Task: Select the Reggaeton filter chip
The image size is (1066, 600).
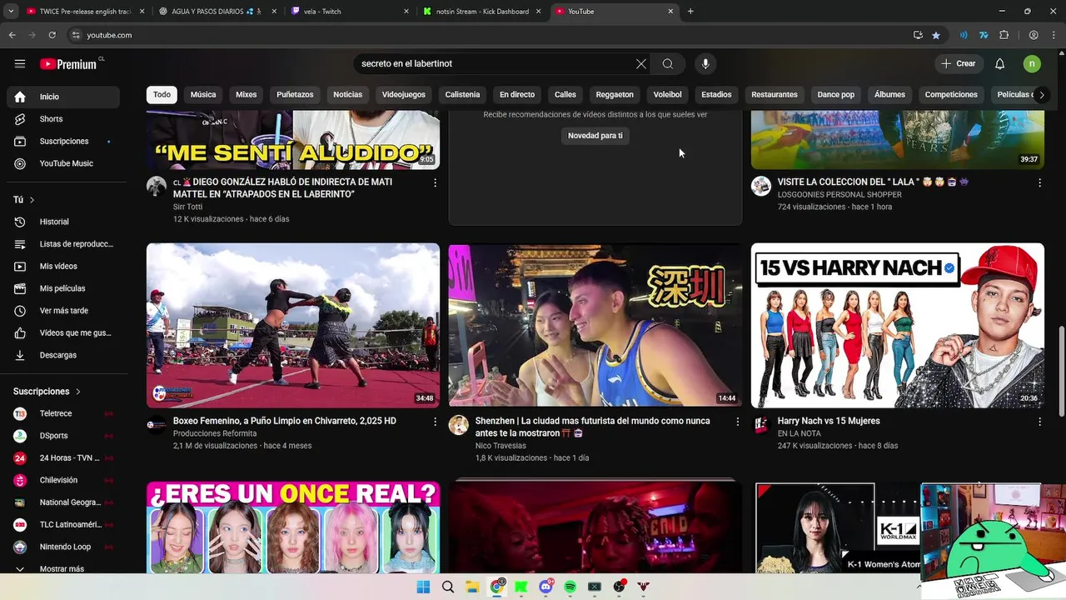Action: (615, 95)
